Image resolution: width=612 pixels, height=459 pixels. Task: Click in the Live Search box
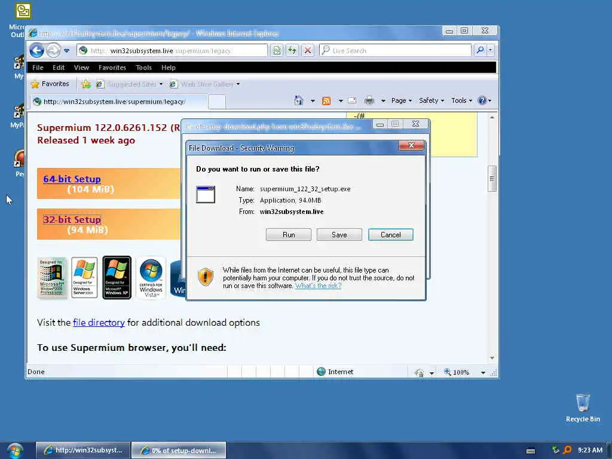(x=395, y=50)
